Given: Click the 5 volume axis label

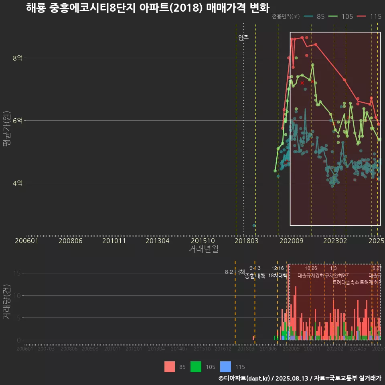Looking at the screenshot, I should click(19, 318).
